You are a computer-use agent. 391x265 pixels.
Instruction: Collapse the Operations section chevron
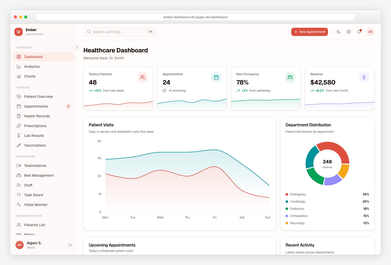coord(69,156)
